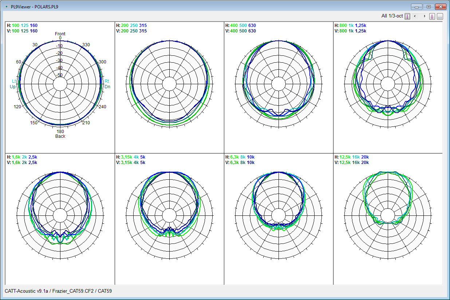Image resolution: width=450 pixels, height=300 pixels.
Task: Select the 12,5k 16k 20k polar plot
Action: pyautogui.click(x=388, y=215)
